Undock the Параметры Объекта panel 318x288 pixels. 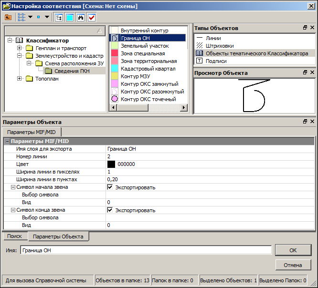coord(305,121)
